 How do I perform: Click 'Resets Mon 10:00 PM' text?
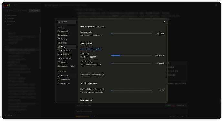(x=88, y=57)
